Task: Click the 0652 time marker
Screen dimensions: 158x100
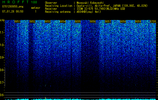Action: pos(32,21)
